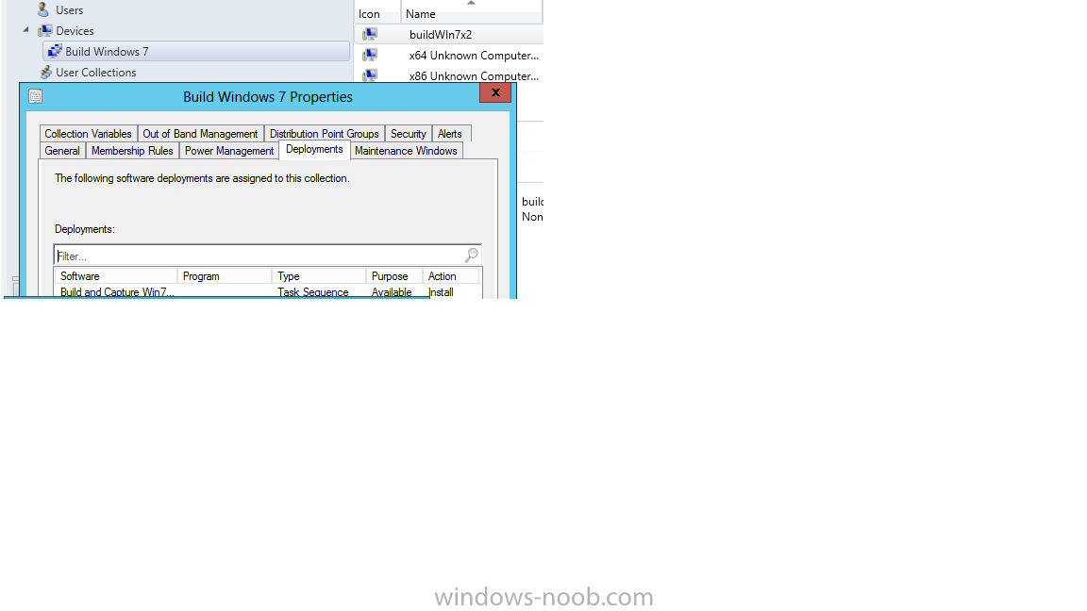This screenshot has height=611, width=1087.
Task: Select the x64 Unknown Computer row
Action: coord(448,55)
